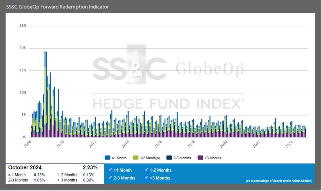The height and width of the screenshot is (191, 322).
Task: Select the October 2024 heading
Action: [25, 168]
